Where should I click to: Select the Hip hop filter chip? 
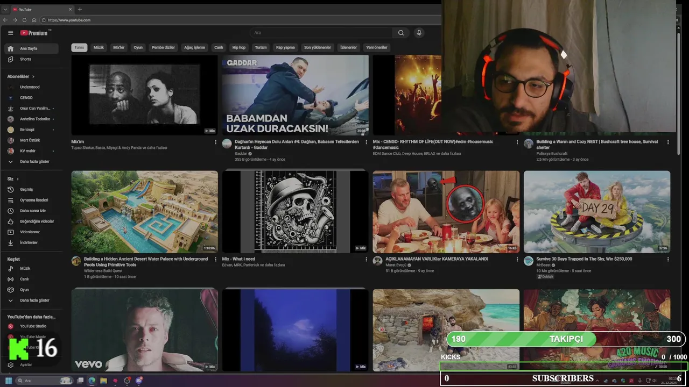[x=238, y=47]
